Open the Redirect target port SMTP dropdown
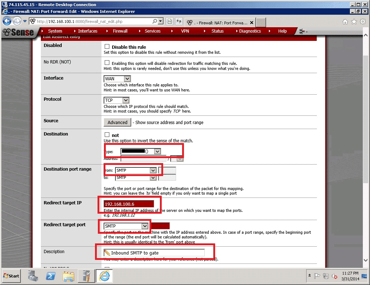370x285 pixels. click(x=126, y=226)
